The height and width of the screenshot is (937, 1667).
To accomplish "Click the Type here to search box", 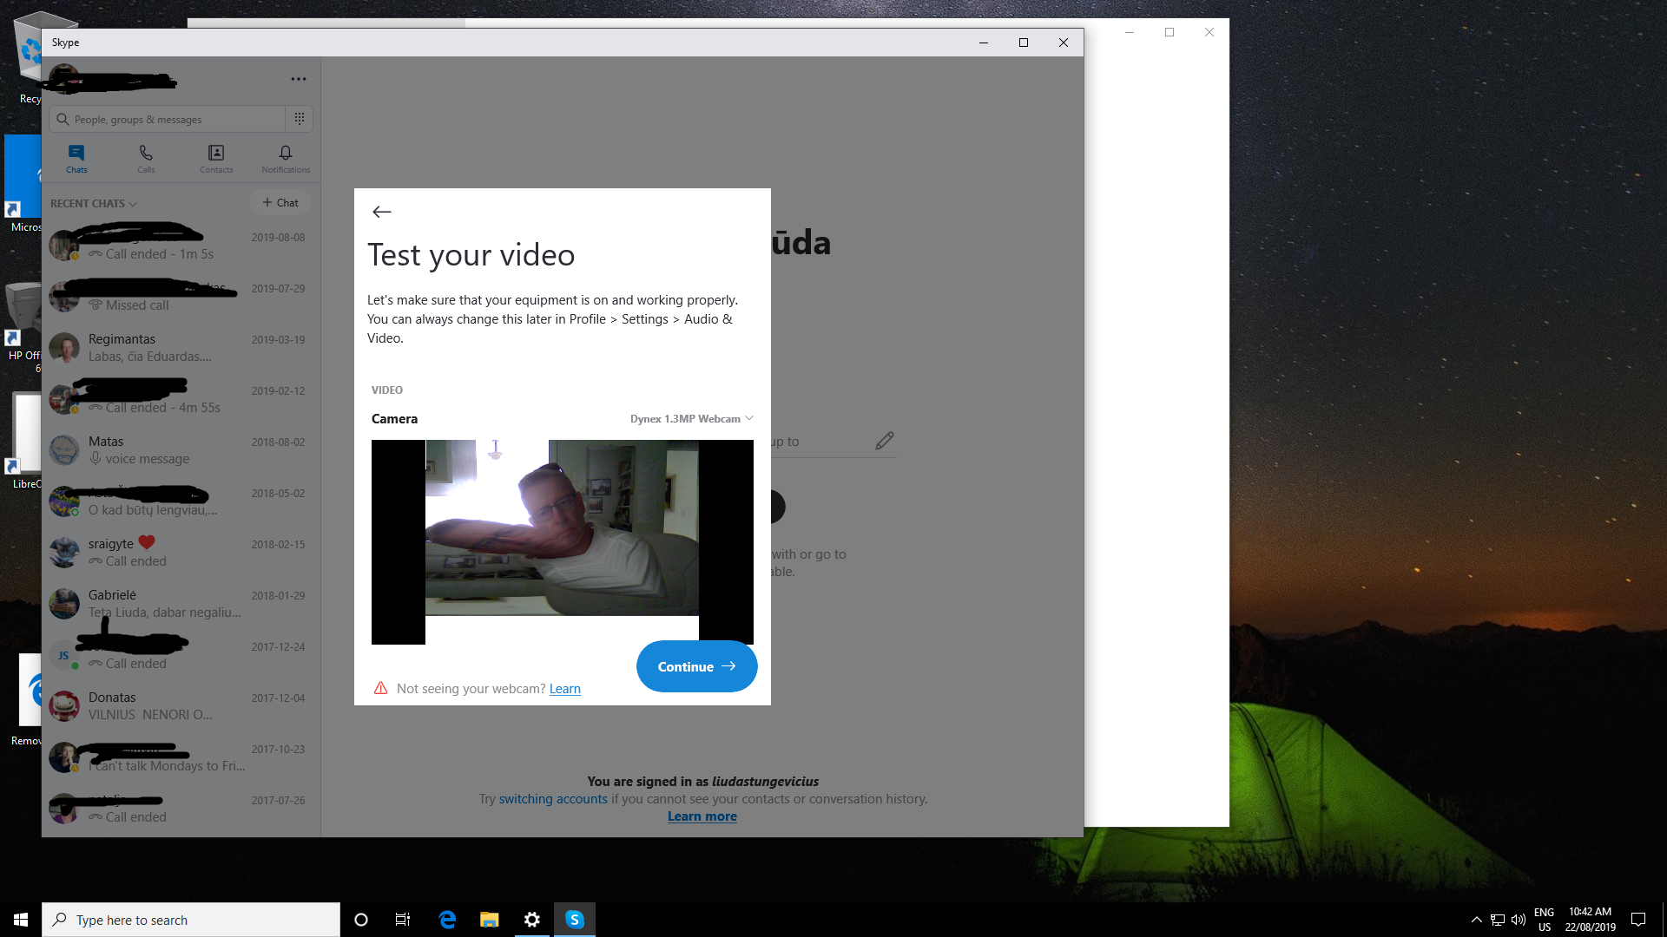I will click(191, 920).
